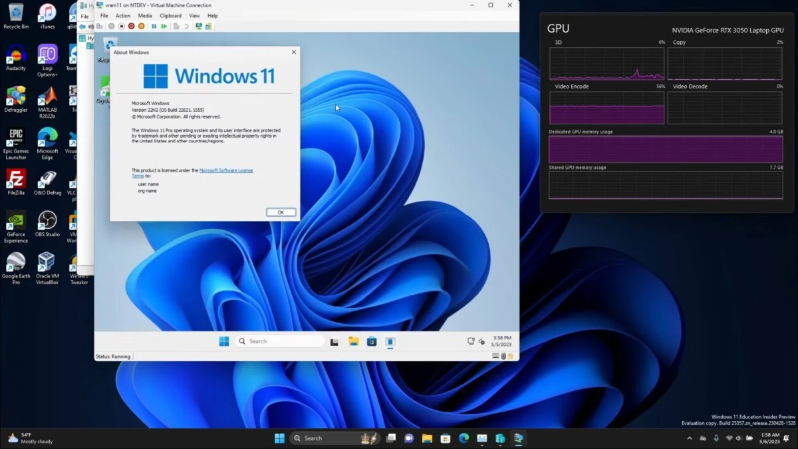
Task: Revert the virtual machine via toolbar icon
Action: [x=186, y=26]
